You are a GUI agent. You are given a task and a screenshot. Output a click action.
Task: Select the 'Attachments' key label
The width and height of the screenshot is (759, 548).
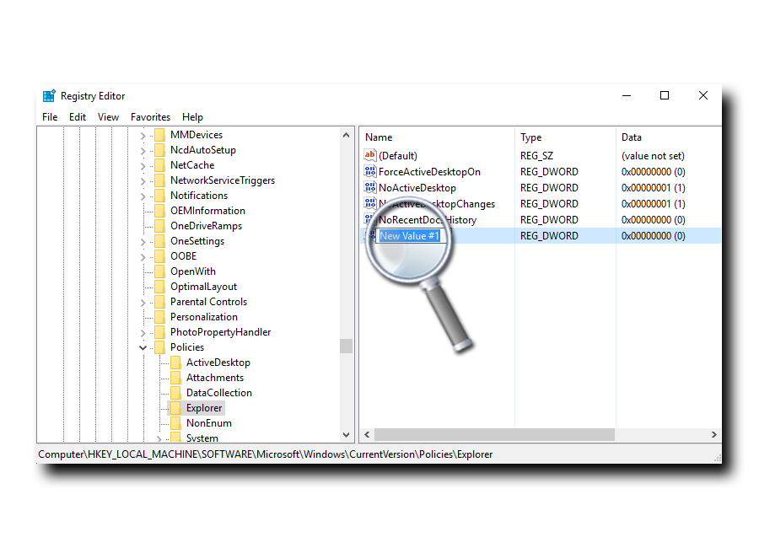pyautogui.click(x=215, y=378)
